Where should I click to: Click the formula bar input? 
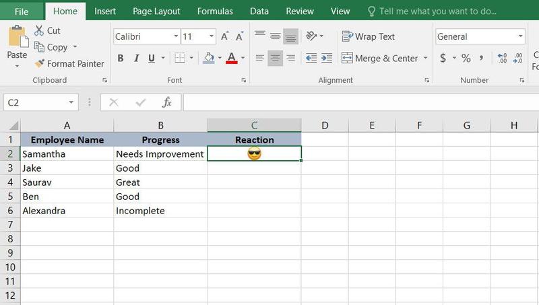click(x=361, y=102)
